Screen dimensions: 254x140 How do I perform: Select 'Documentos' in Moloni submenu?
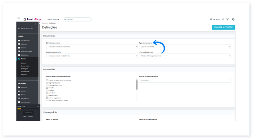(x=25, y=66)
